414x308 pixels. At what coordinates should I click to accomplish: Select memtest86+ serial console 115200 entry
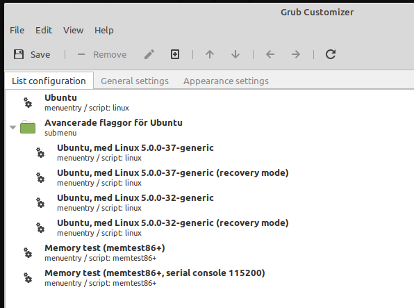click(x=209, y=278)
